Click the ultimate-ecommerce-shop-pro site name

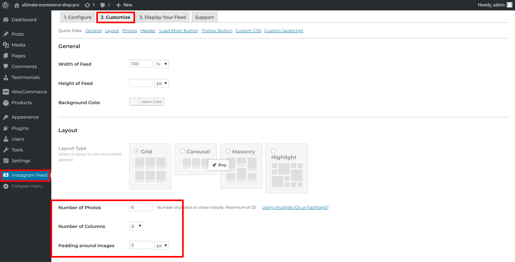pos(50,5)
